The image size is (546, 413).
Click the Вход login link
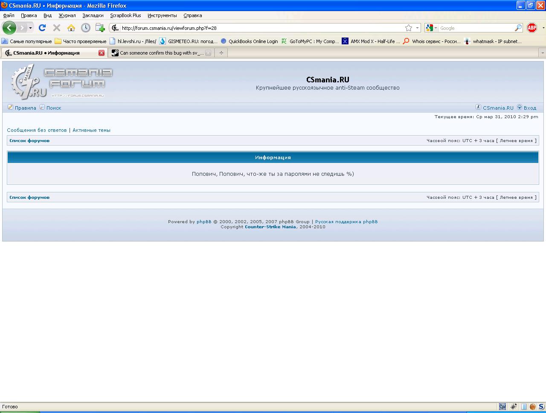click(x=530, y=108)
